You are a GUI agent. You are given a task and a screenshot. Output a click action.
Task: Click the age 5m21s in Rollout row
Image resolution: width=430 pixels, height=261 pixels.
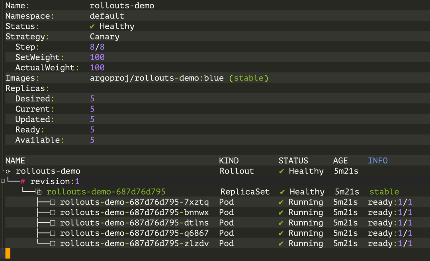(x=346, y=171)
